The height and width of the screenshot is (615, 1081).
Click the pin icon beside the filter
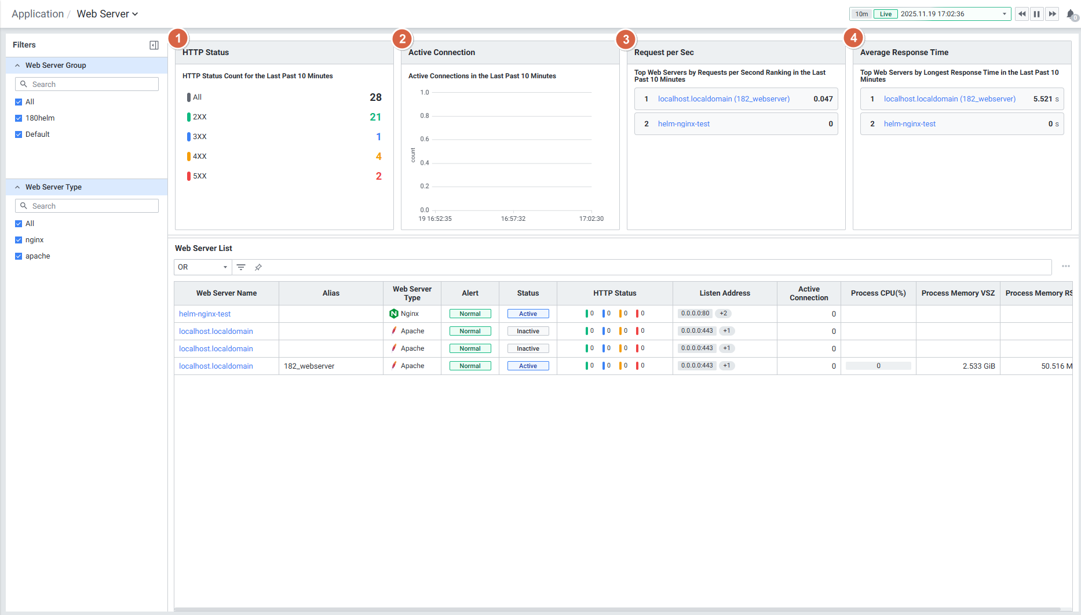click(x=258, y=267)
